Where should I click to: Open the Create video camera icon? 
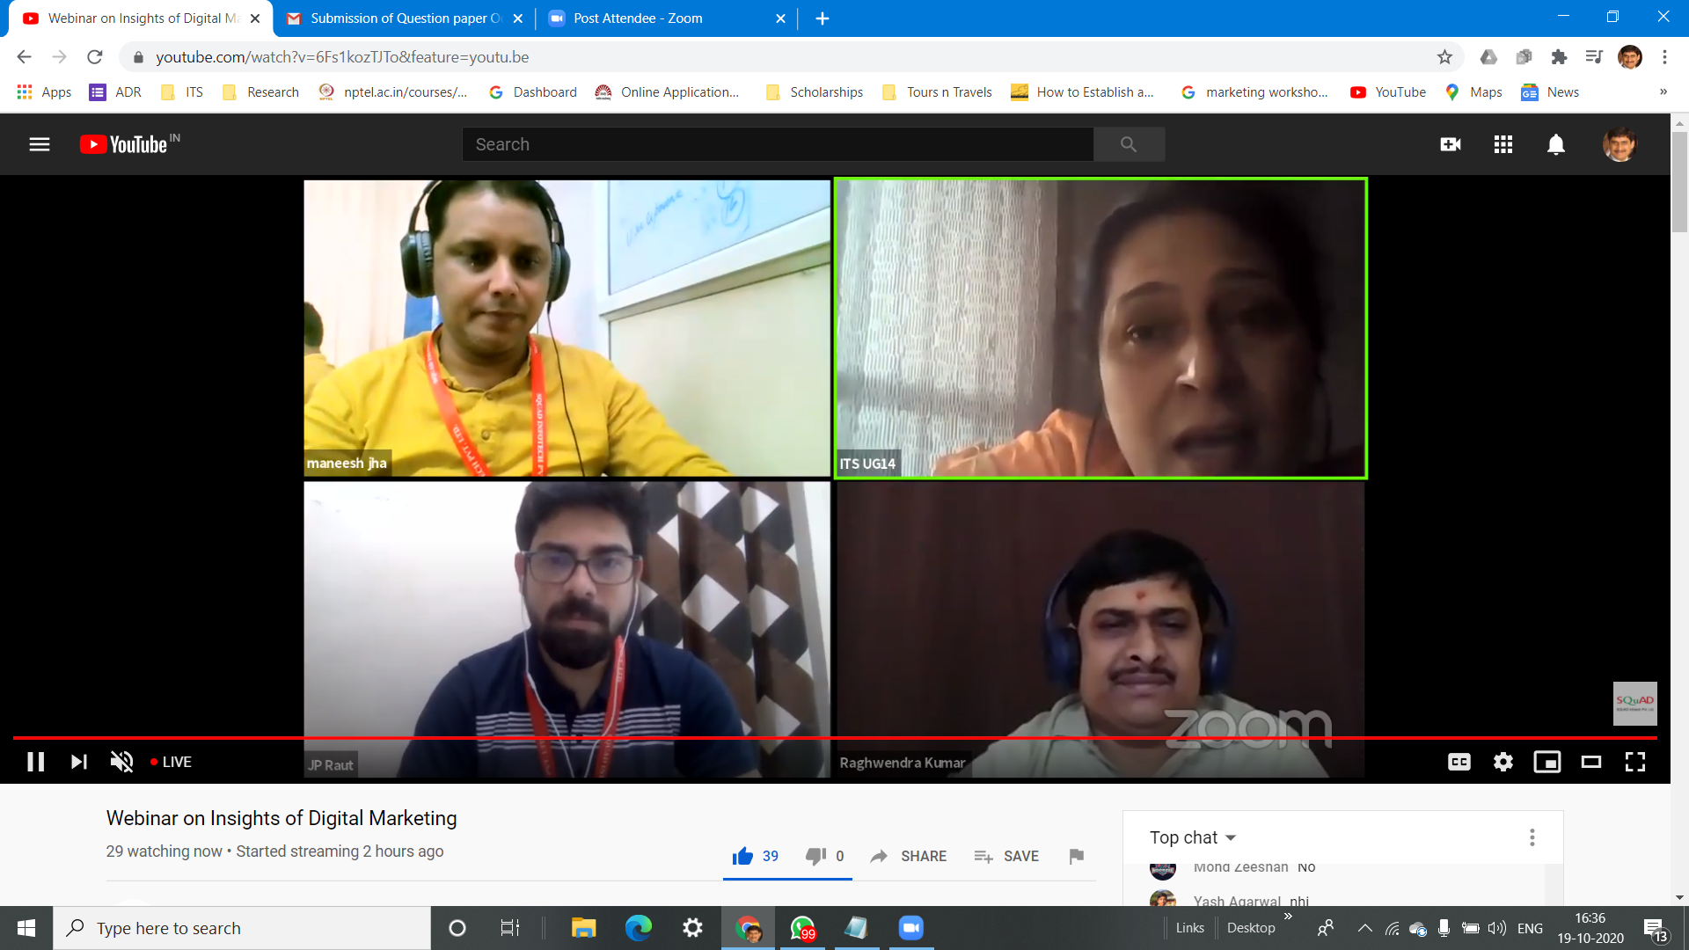1451,144
